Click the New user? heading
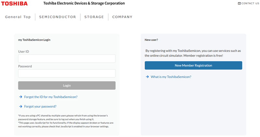Viewport: 260px width, 137px height. pyautogui.click(x=151, y=40)
